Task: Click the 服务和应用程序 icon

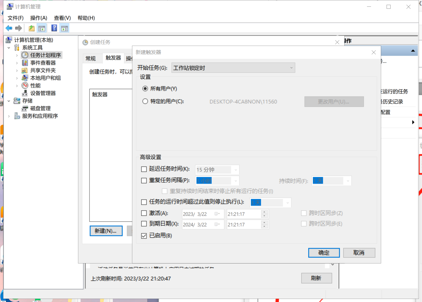Action: click(17, 116)
